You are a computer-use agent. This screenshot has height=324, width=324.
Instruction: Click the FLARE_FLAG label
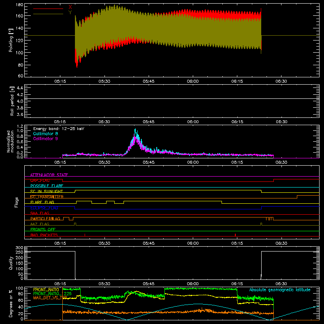(x=42, y=202)
